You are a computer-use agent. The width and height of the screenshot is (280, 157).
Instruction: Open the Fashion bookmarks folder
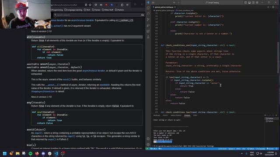tap(119, 10)
